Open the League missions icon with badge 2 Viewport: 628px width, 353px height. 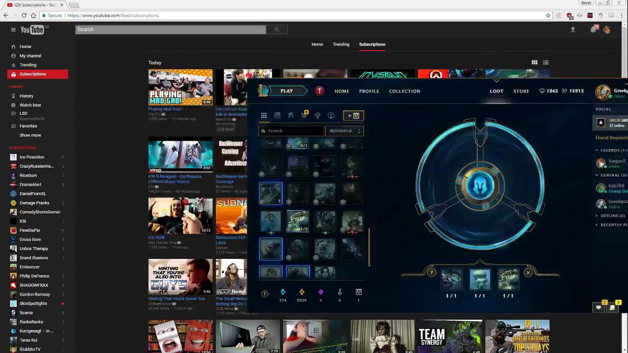(x=612, y=307)
